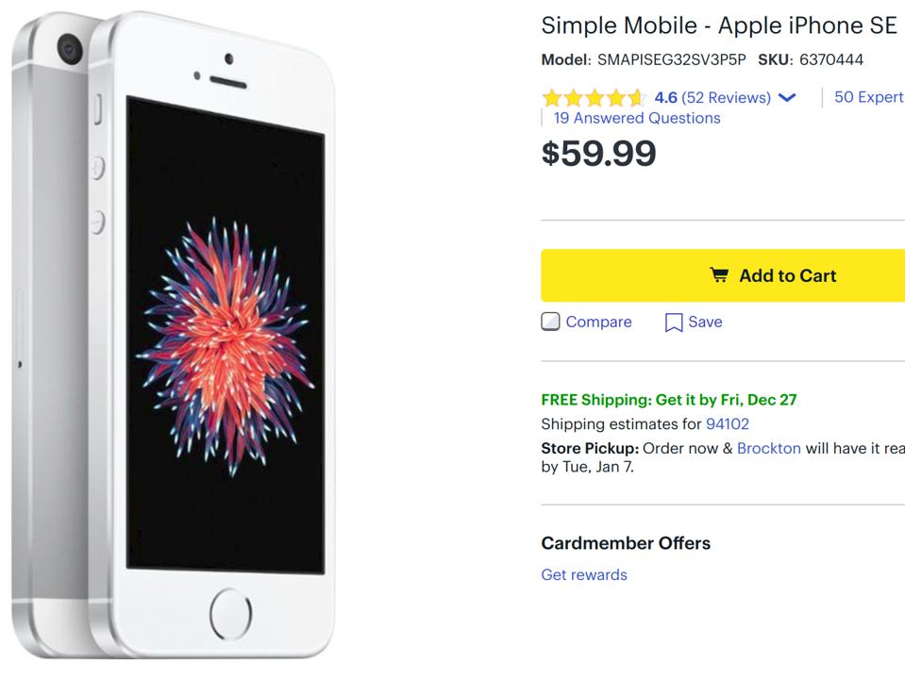Screen dimensions: 905x679
Task: Open the Brockton store pickup link
Action: pyautogui.click(x=771, y=448)
